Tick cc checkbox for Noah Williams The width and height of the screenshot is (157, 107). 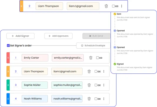tap(96, 99)
